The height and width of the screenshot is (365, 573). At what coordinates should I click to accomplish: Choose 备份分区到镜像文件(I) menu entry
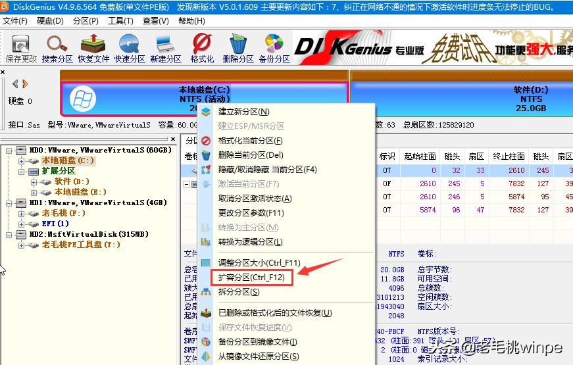(x=258, y=342)
